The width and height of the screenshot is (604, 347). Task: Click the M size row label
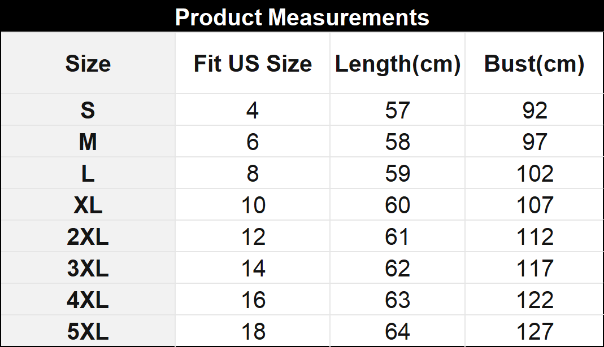88,142
